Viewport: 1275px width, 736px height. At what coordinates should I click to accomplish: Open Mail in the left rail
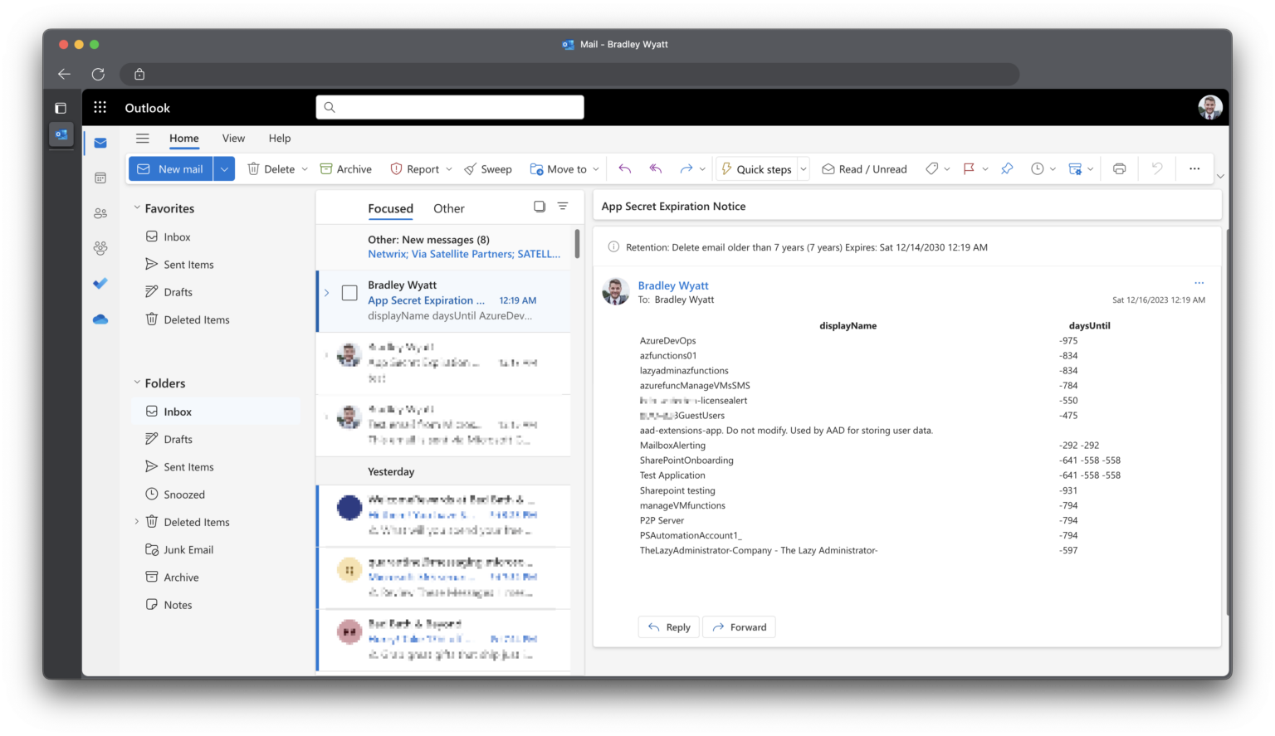coord(100,143)
